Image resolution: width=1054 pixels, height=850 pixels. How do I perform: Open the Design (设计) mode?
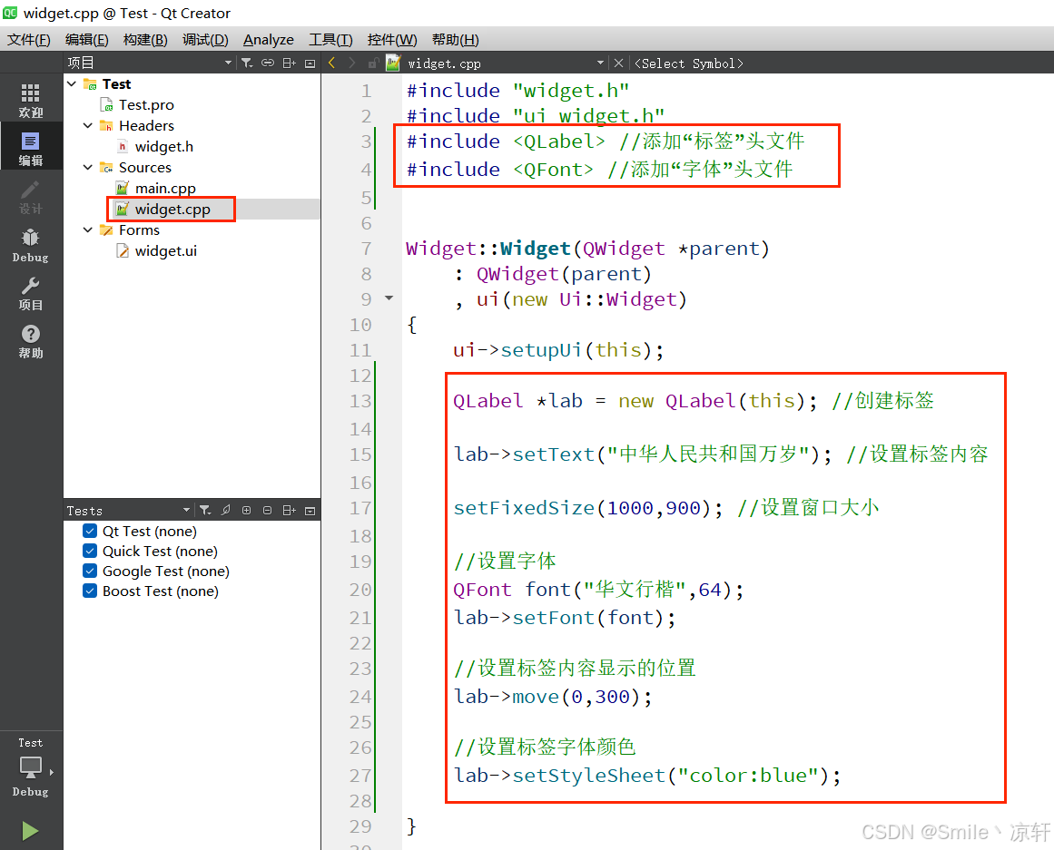coord(30,197)
